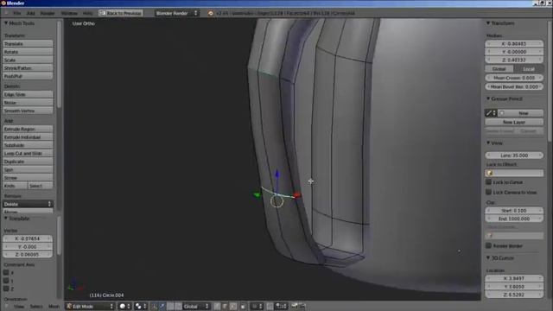The image size is (553, 311).
Task: Click the Info editor type icon
Action: (x=7, y=13)
